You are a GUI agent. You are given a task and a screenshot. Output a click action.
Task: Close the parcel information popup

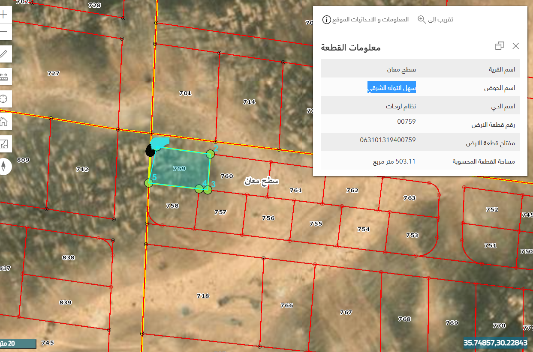point(516,46)
